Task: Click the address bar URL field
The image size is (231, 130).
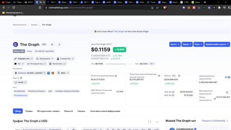Action: click(97, 8)
